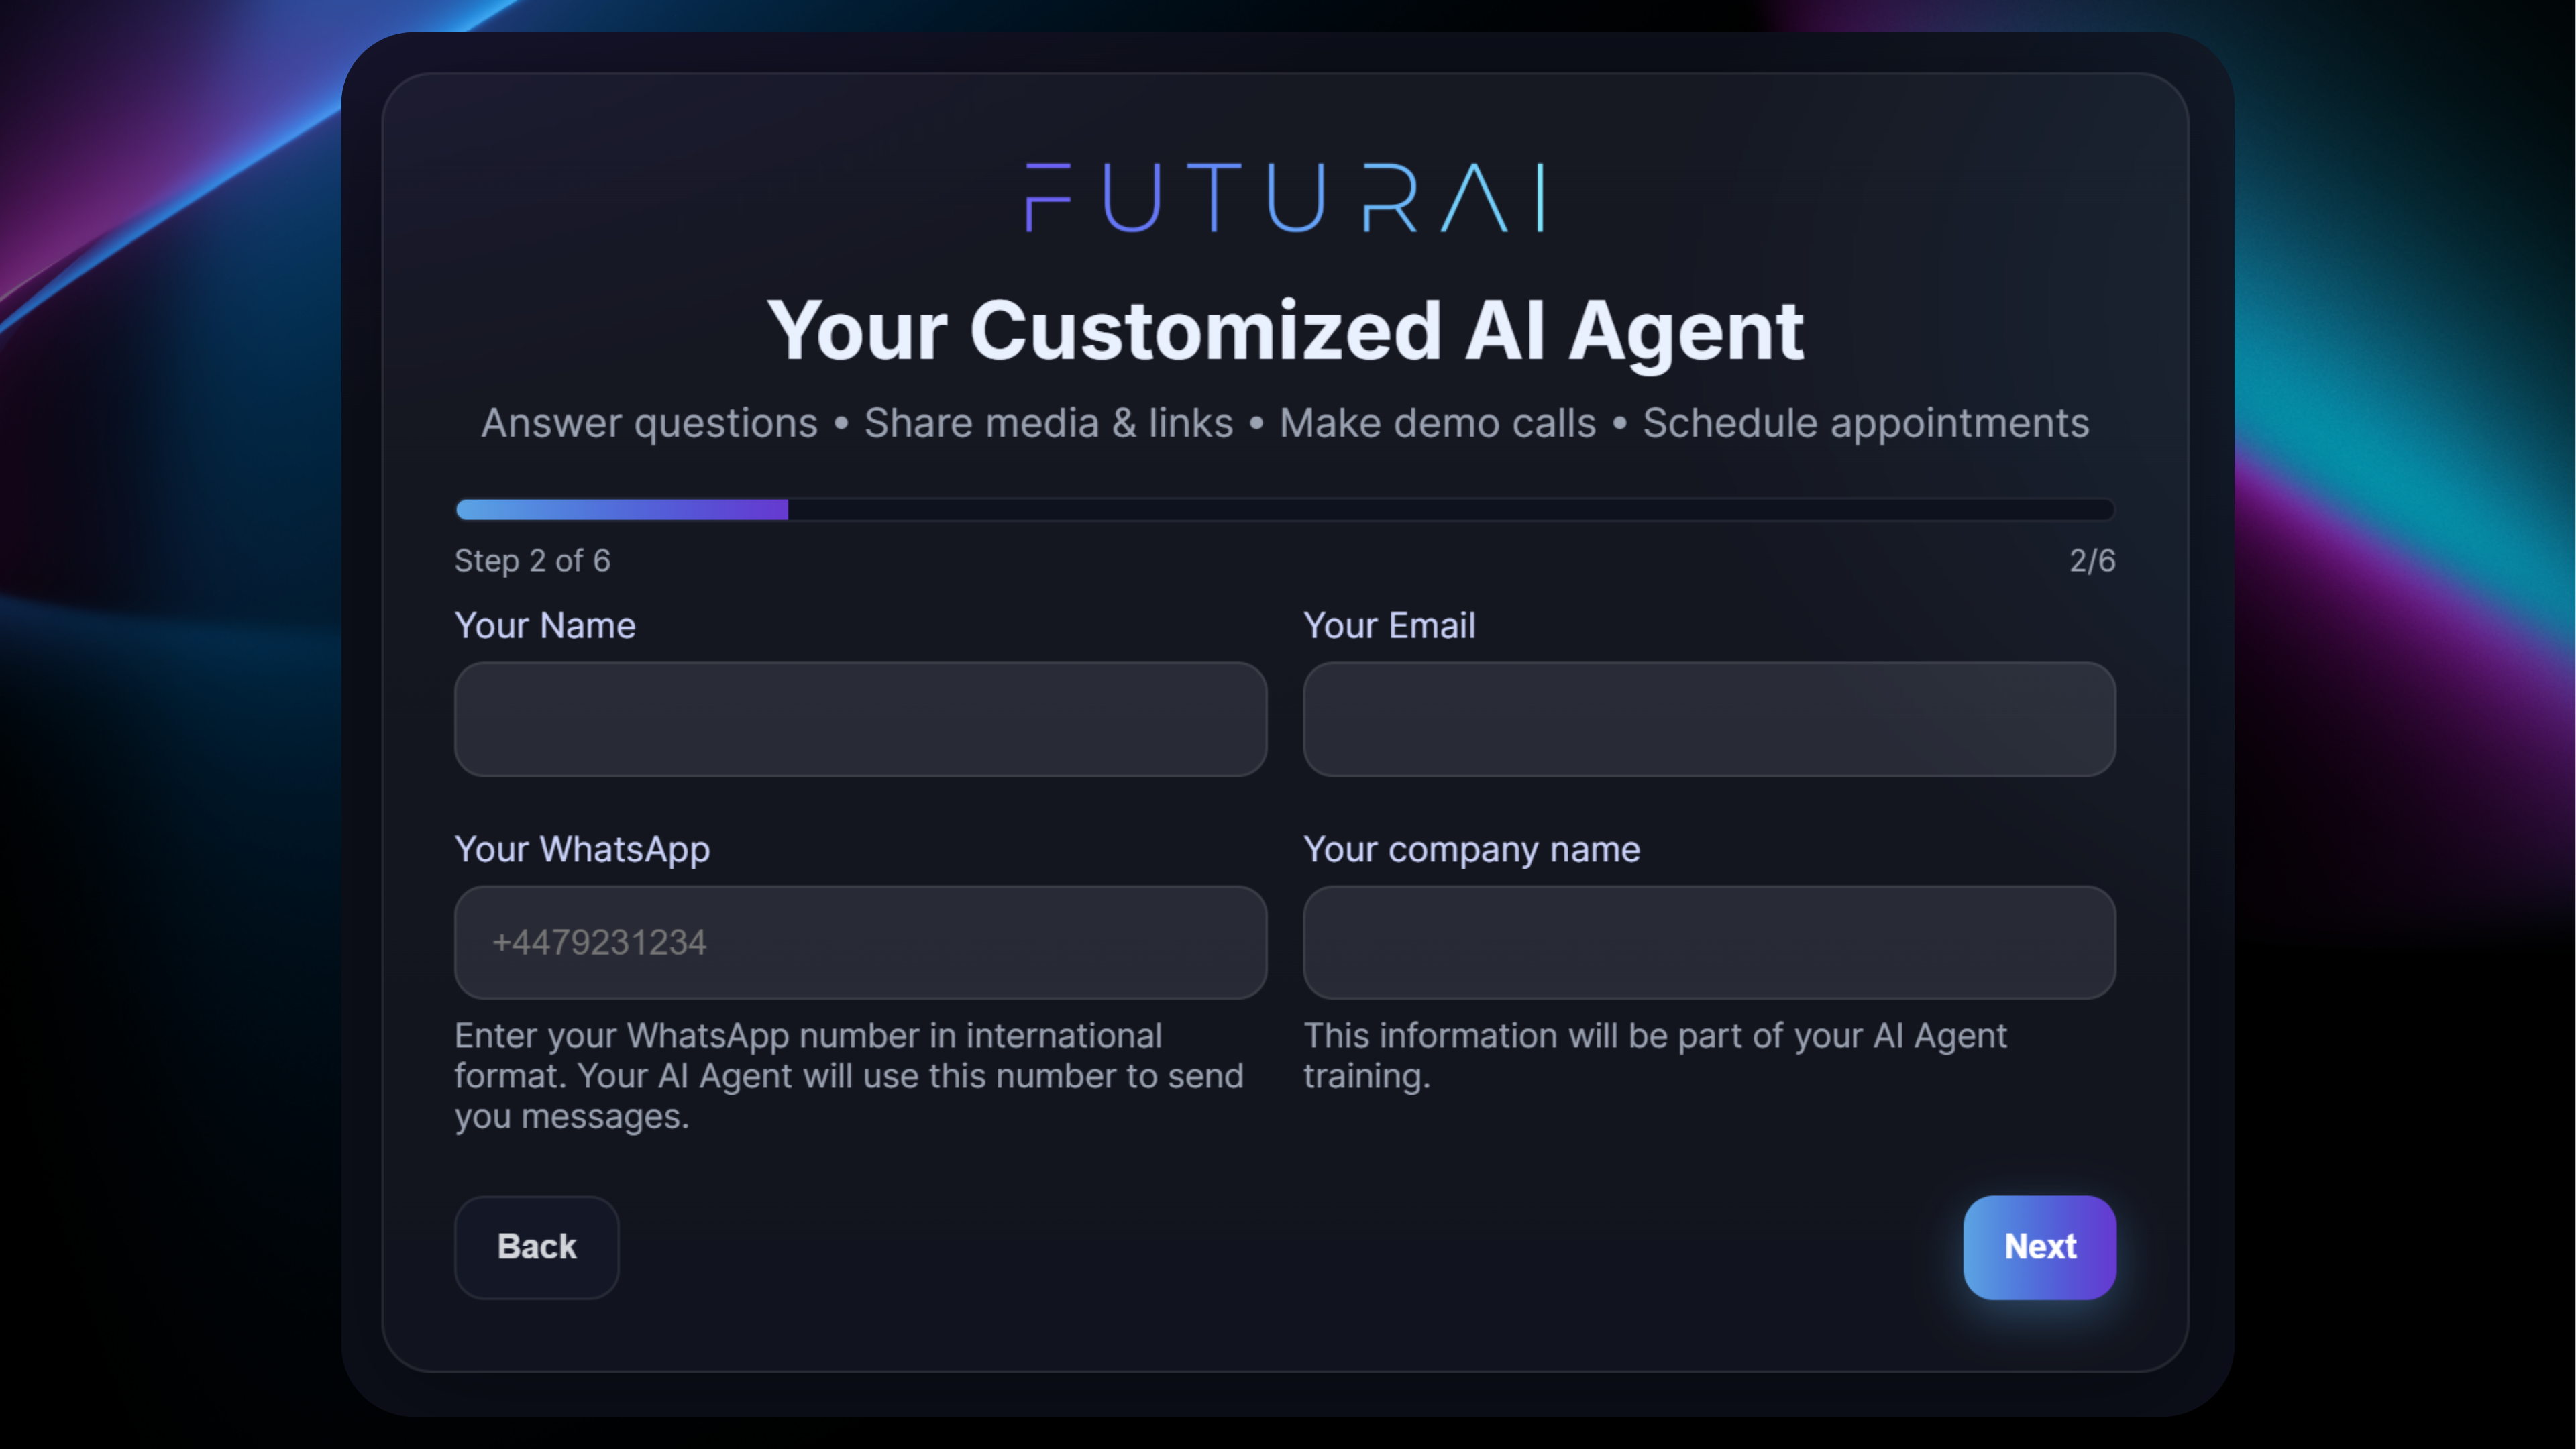
Task: Click the "Your company name" label
Action: click(x=1471, y=849)
